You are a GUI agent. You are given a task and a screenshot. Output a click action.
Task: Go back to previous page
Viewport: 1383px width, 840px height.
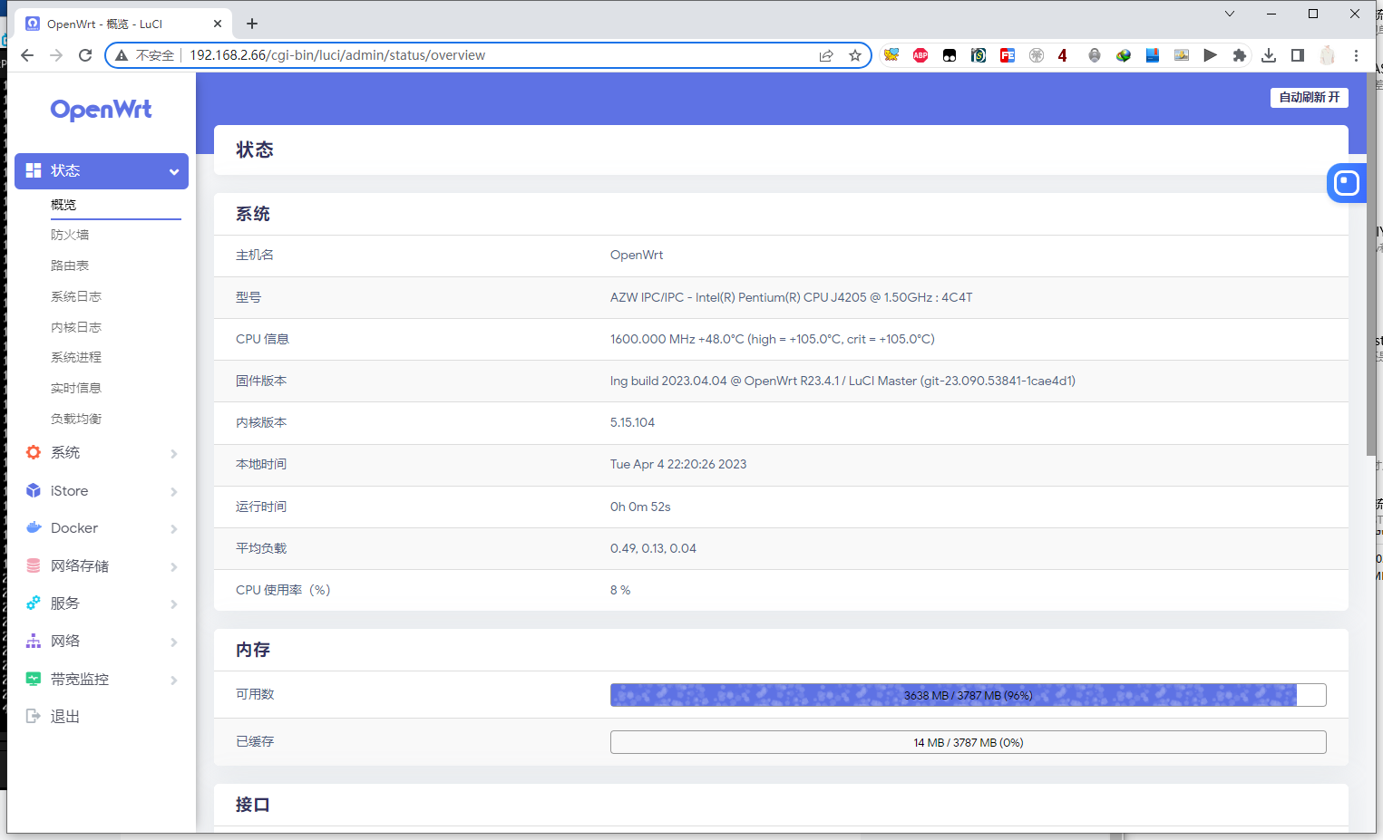(x=27, y=55)
